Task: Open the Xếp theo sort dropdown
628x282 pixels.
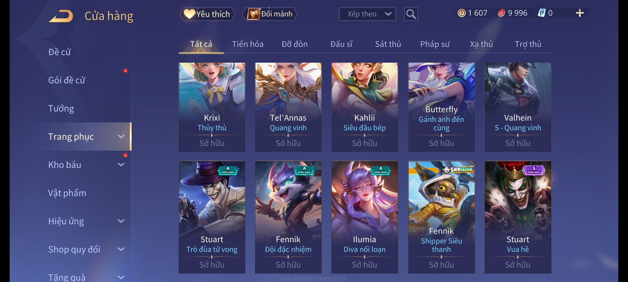Action: click(367, 14)
